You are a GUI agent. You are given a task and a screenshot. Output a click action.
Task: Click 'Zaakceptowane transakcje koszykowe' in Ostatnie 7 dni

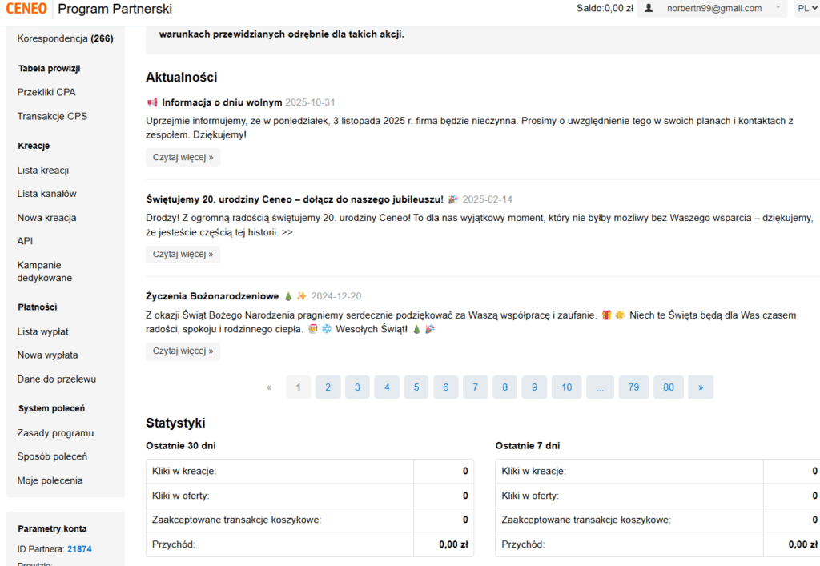coord(658,520)
